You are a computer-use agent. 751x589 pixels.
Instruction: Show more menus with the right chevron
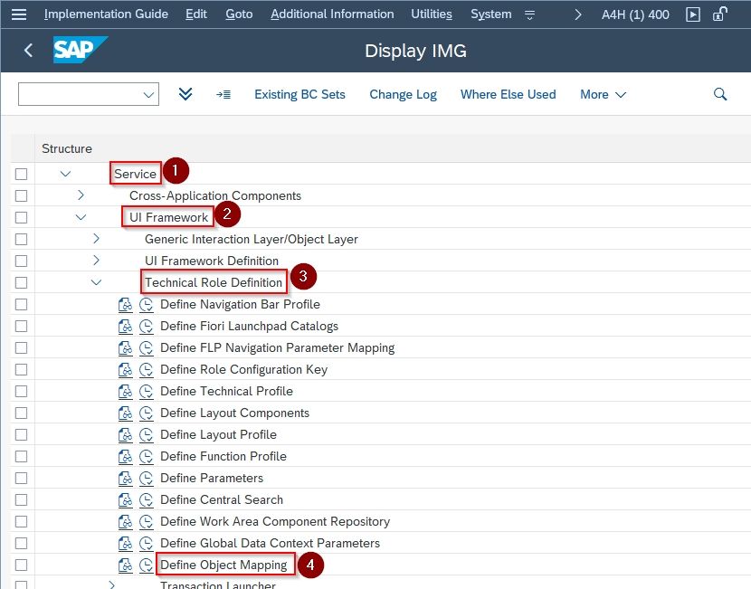578,14
